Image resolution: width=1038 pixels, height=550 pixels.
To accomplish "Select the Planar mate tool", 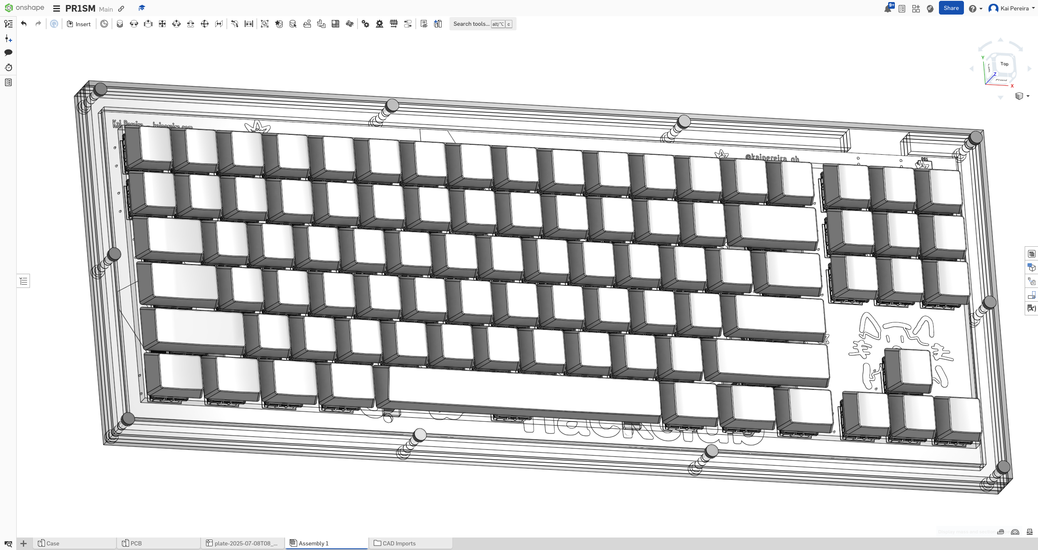I will click(x=162, y=24).
